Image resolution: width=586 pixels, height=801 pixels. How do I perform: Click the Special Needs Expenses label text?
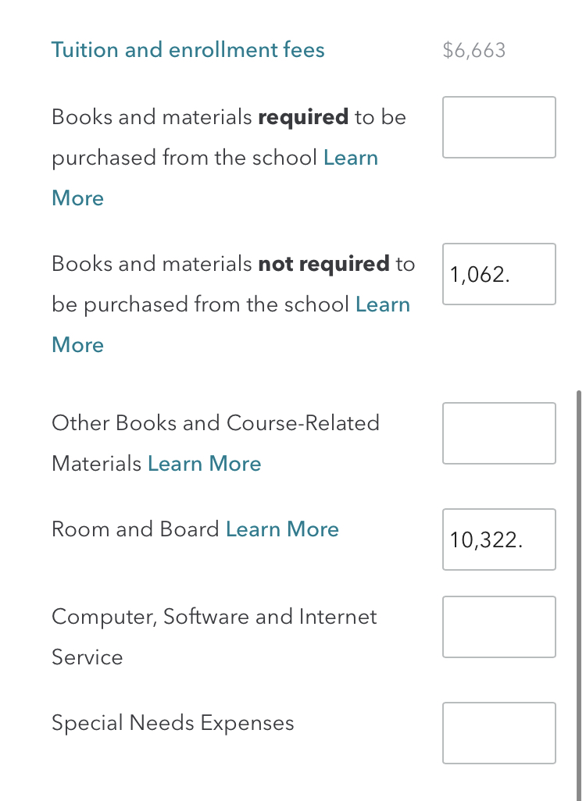[173, 724]
